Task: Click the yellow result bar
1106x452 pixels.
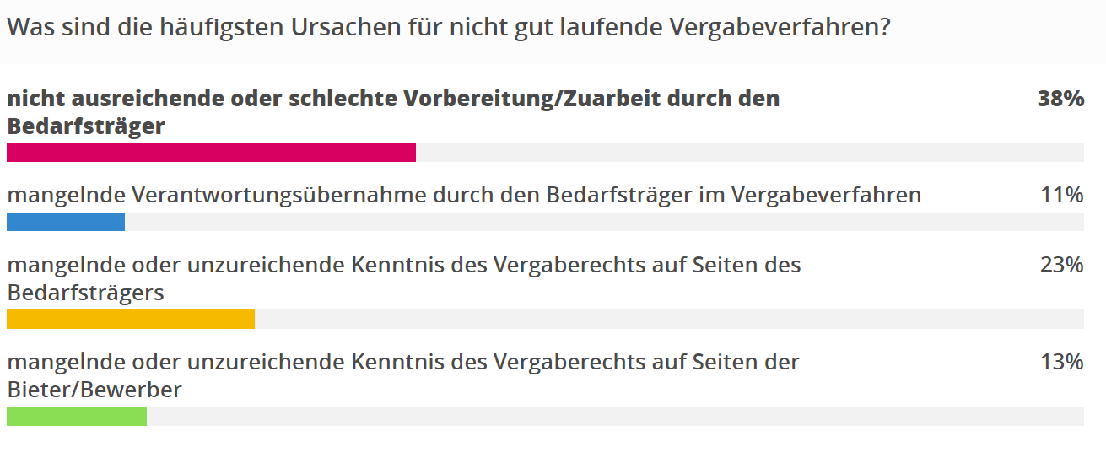Action: pos(131,319)
